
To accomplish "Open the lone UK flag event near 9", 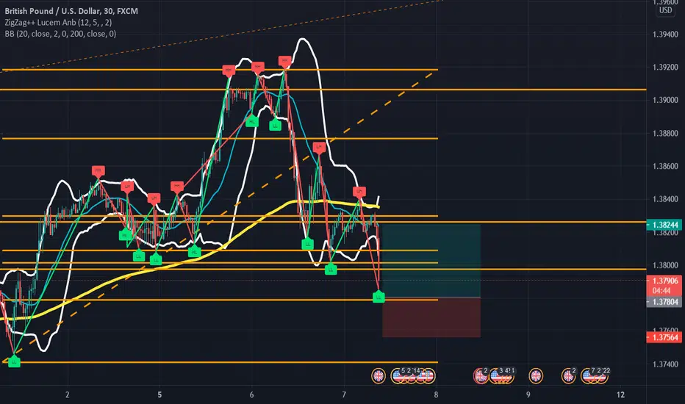I will (536, 375).
